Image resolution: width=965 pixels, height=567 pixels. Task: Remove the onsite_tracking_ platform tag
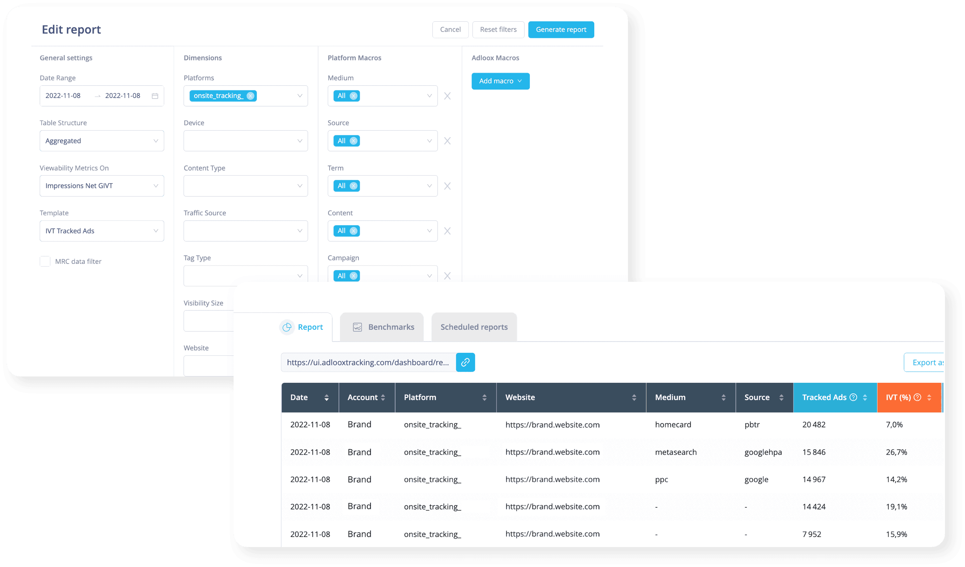tap(251, 96)
